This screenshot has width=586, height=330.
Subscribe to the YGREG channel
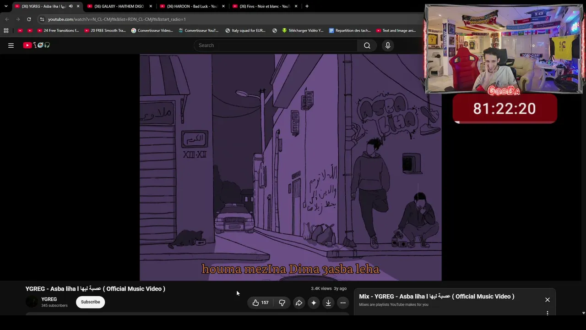tap(90, 302)
